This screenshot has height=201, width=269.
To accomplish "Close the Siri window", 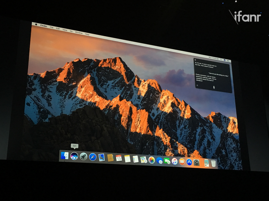I will [195, 59].
